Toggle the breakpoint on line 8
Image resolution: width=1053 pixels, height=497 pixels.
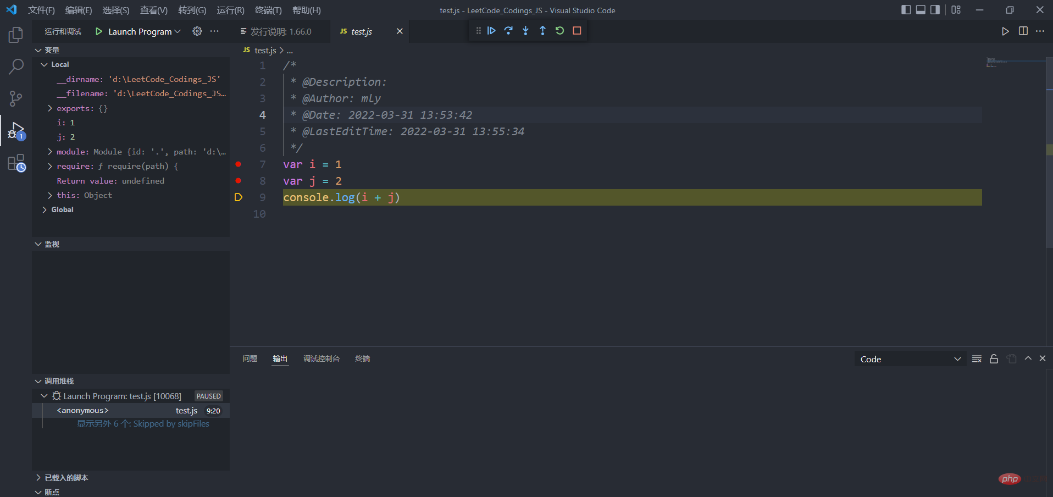tap(238, 181)
